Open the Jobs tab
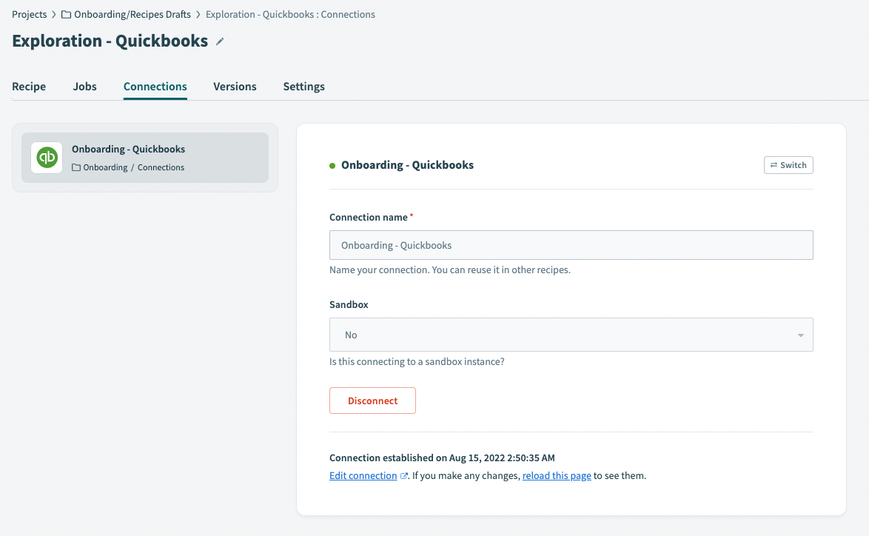This screenshot has height=536, width=869. click(84, 87)
